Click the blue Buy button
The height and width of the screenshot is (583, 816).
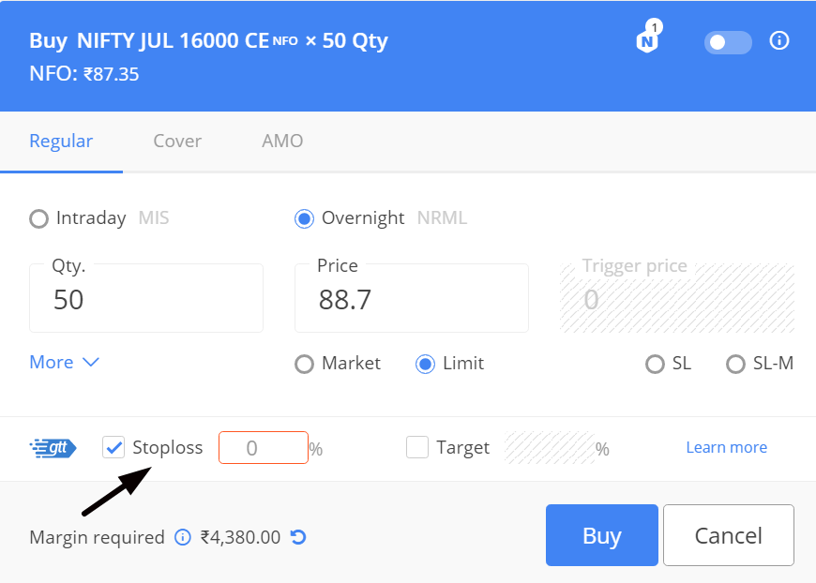[x=602, y=535]
